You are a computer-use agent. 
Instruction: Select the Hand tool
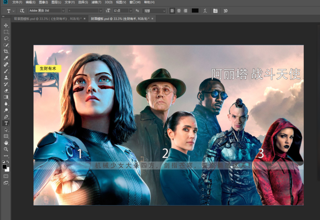click(x=6, y=143)
